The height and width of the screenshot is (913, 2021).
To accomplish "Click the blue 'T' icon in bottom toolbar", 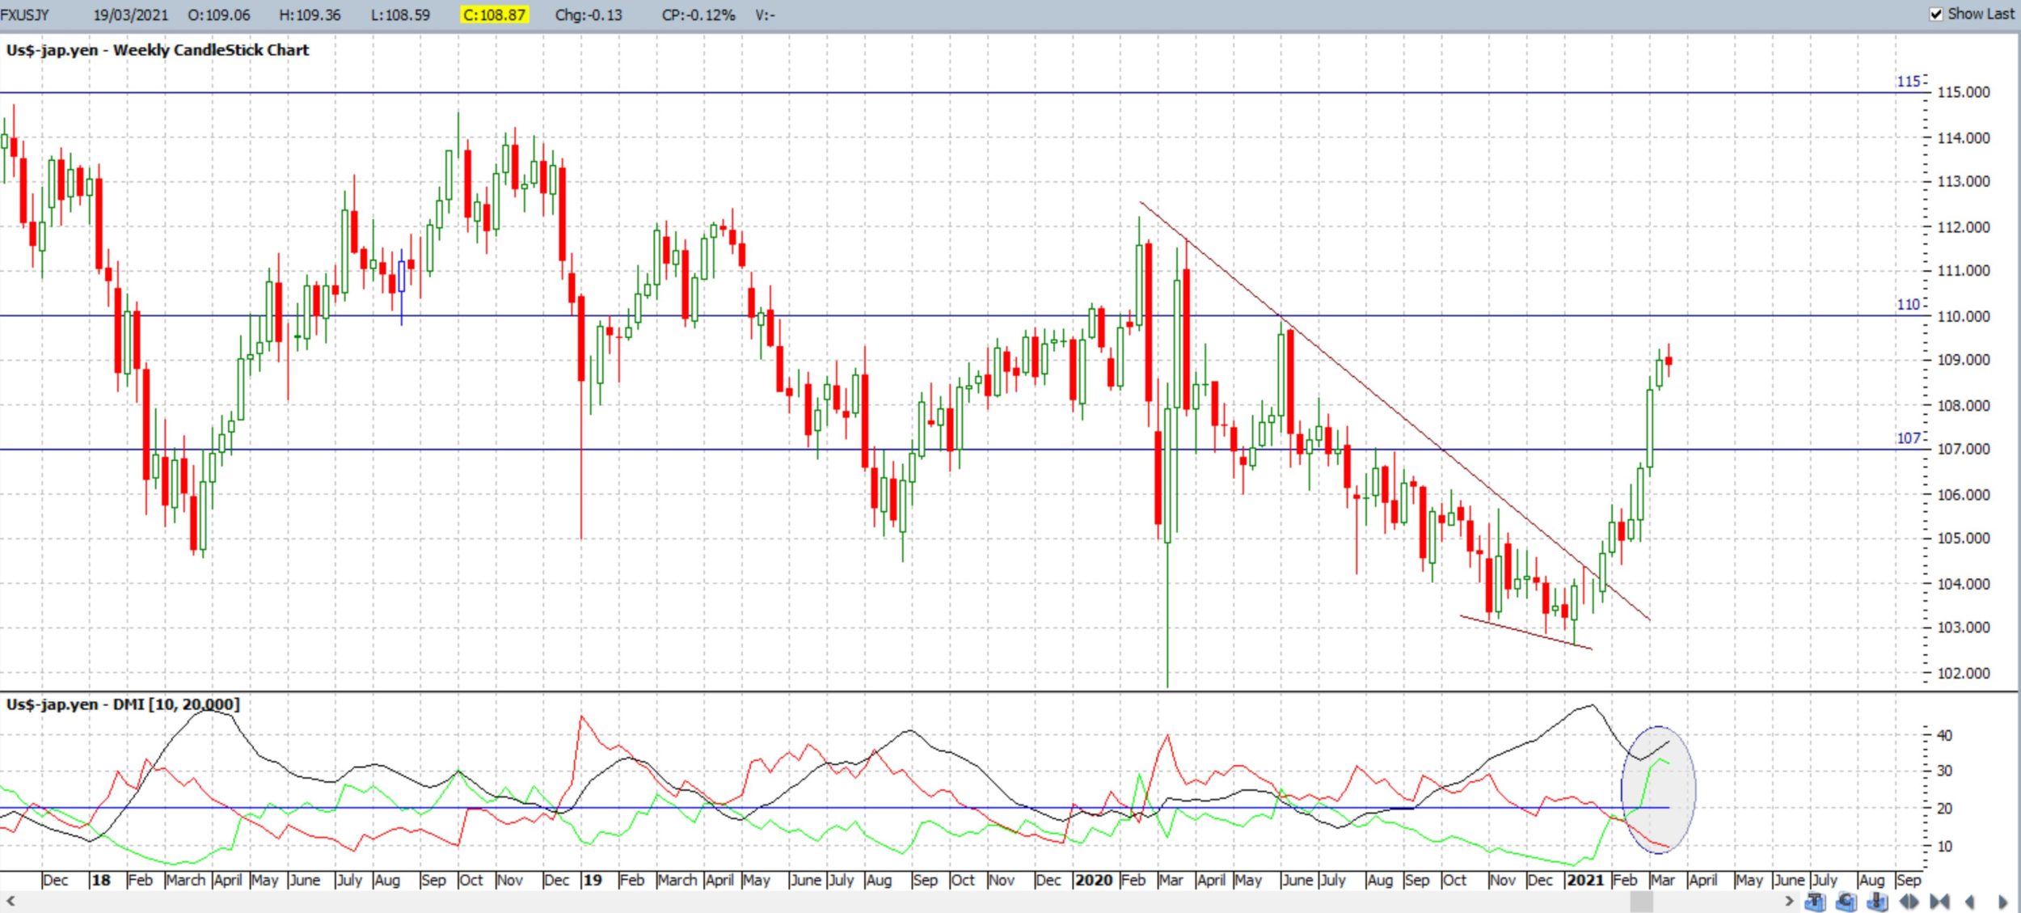I will [1815, 901].
